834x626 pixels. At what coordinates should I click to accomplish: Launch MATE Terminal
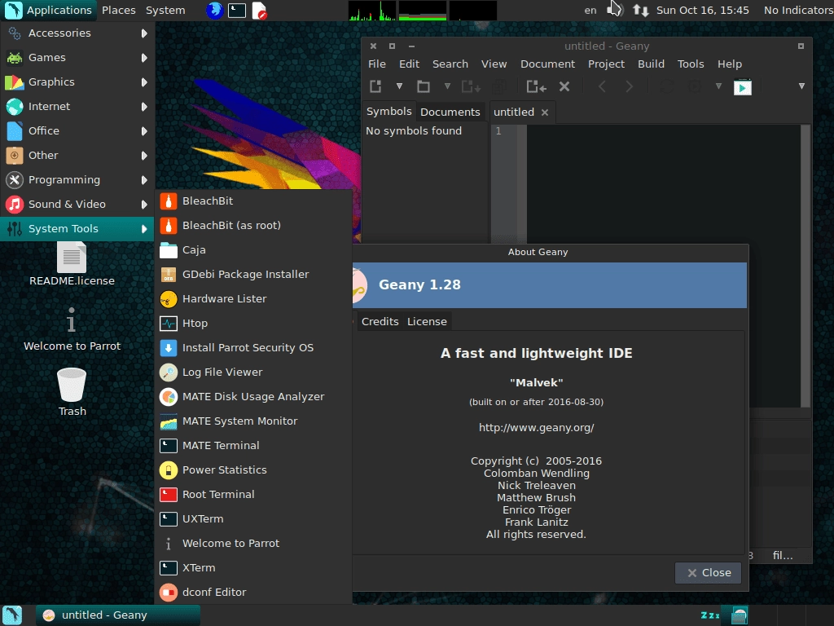click(253, 446)
